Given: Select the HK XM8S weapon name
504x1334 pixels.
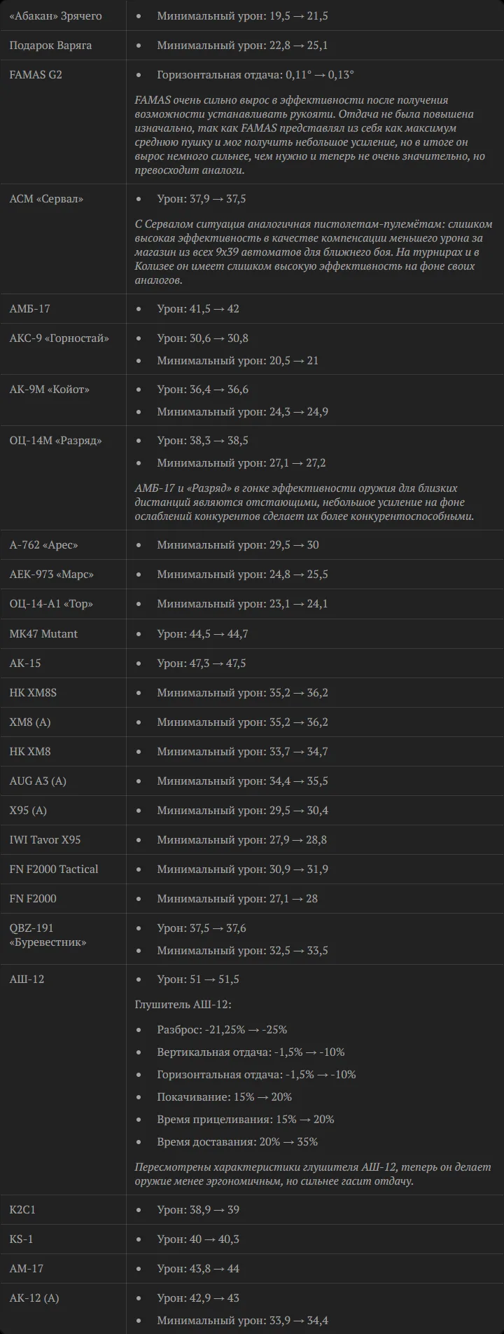Looking at the screenshot, I should coord(33,693).
